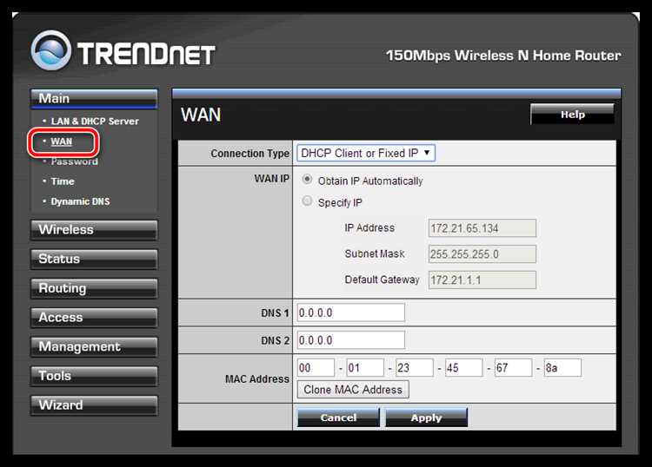Click the Apply button
Image resolution: width=652 pixels, height=467 pixels.
(426, 418)
